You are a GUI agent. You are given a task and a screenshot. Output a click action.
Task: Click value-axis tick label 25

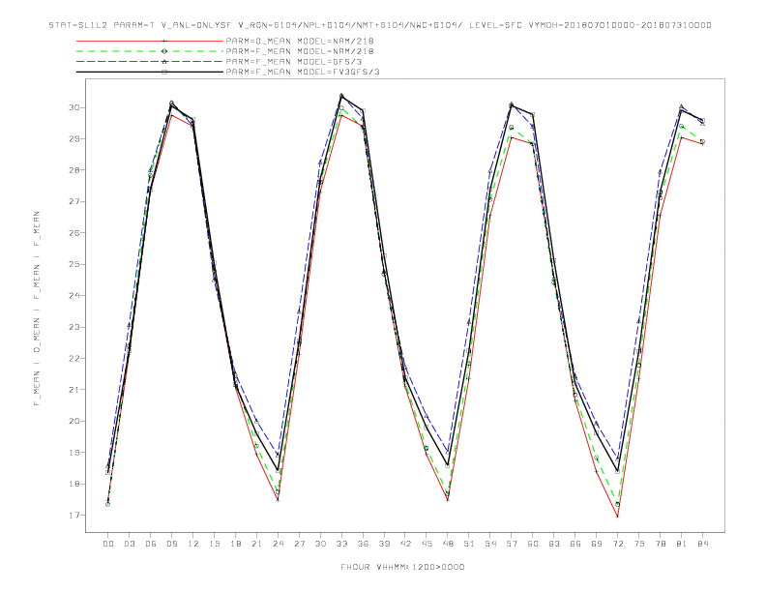point(74,264)
